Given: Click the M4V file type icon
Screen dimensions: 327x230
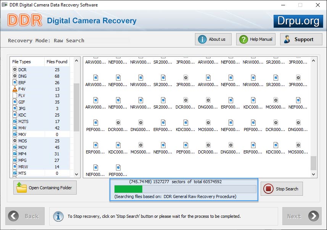Looking at the screenshot, I should [x=15, y=128].
